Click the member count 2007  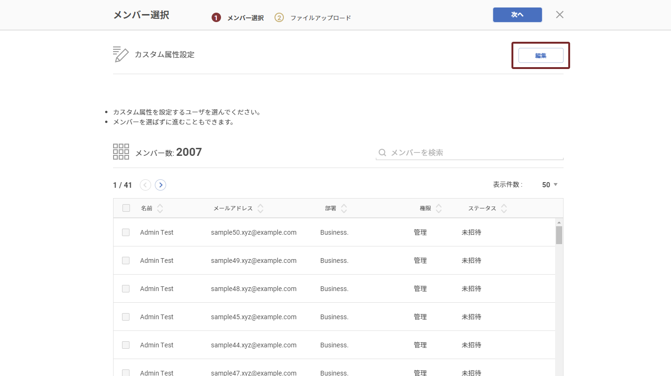point(189,152)
